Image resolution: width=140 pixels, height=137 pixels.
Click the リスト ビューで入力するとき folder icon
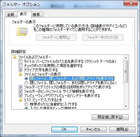[x=20, y=100]
